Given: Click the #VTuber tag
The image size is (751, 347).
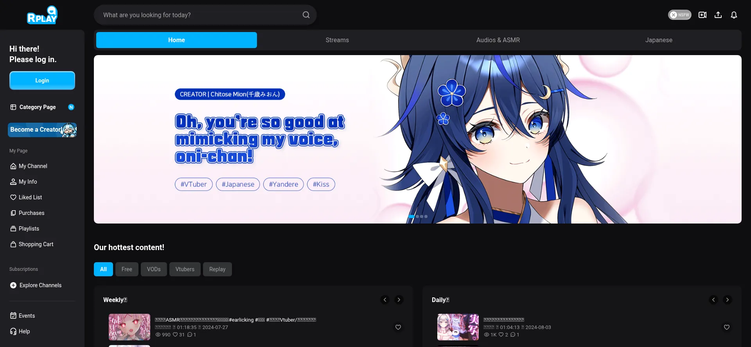Looking at the screenshot, I should 194,184.
